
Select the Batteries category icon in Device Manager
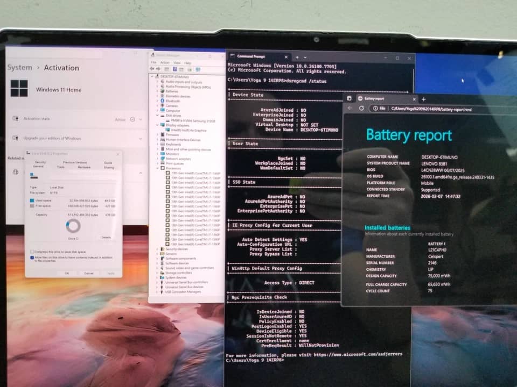coord(162,91)
